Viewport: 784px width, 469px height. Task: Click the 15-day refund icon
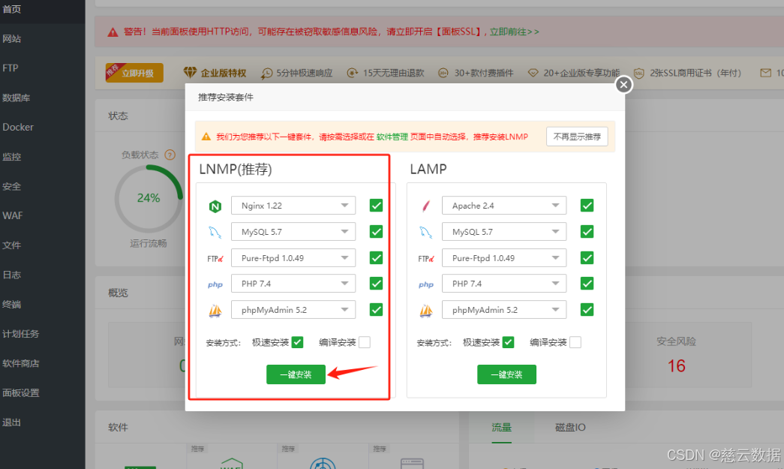pos(353,73)
